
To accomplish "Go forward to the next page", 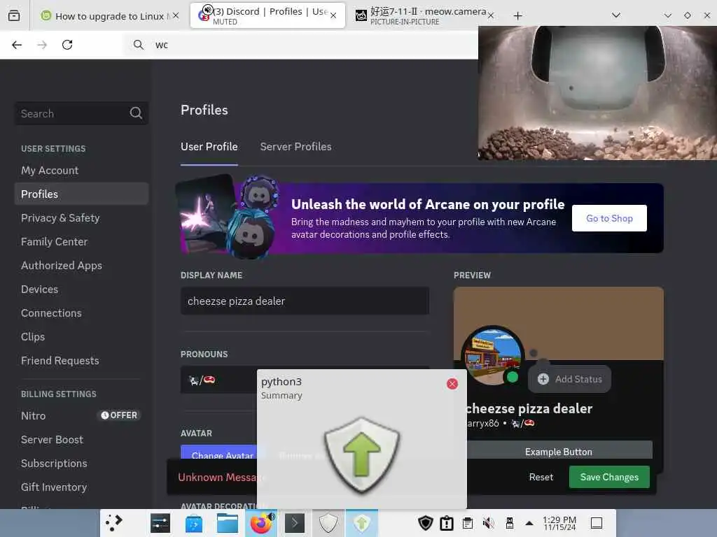I will click(42, 45).
